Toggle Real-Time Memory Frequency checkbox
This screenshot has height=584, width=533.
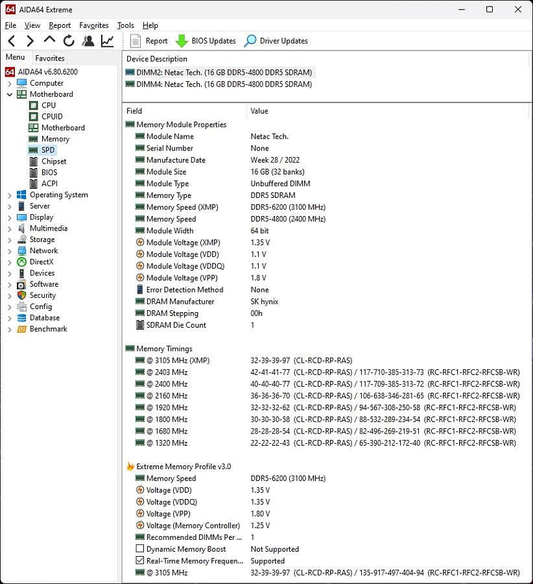pos(140,560)
